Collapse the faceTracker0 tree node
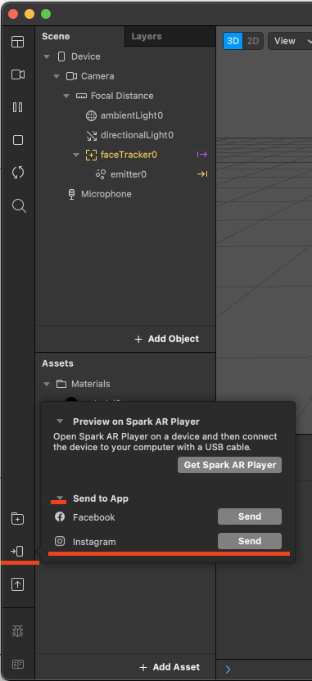This screenshot has height=681, width=312. coord(76,155)
